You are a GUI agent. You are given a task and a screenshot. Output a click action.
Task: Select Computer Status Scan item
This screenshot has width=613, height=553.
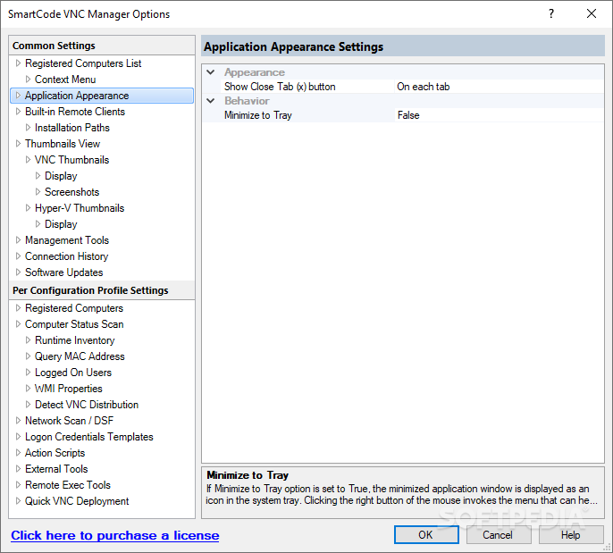[74, 324]
